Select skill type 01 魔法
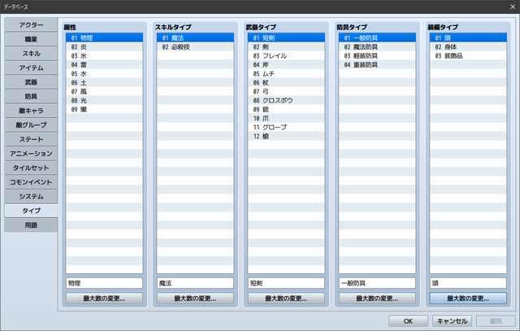520x331 pixels. (x=195, y=38)
